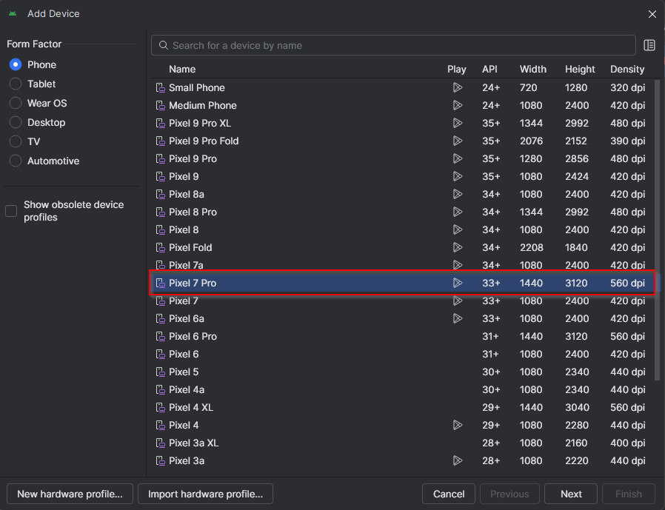Click the Pixel 6 device icon

tap(160, 355)
